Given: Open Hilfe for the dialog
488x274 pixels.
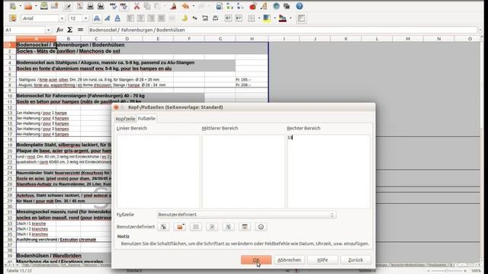Looking at the screenshot, I should pyautogui.click(x=323, y=260).
